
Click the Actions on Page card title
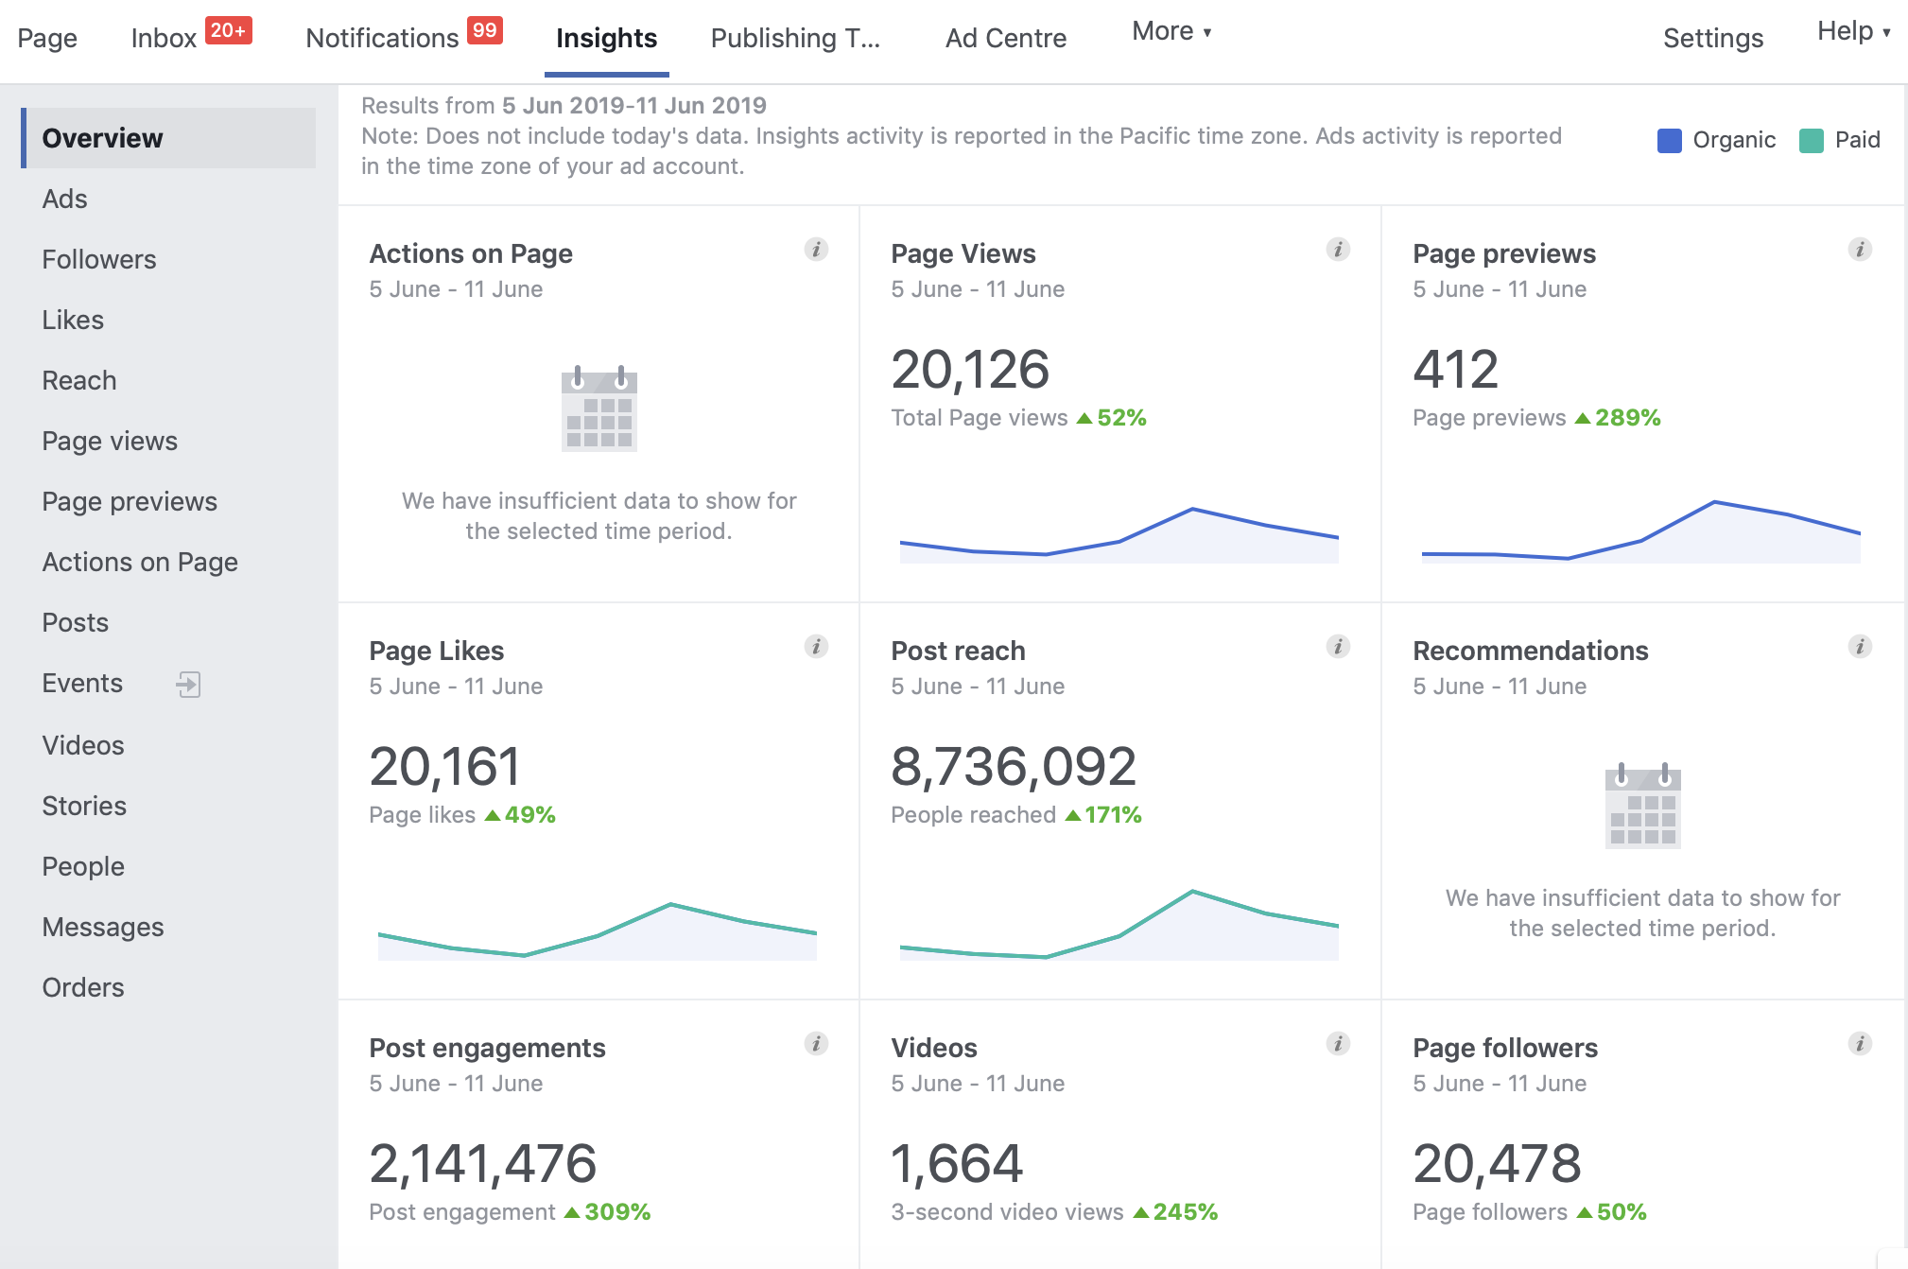471,253
